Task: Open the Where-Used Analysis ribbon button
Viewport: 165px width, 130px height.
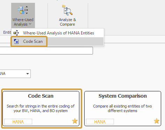Action: pyautogui.click(x=23, y=15)
